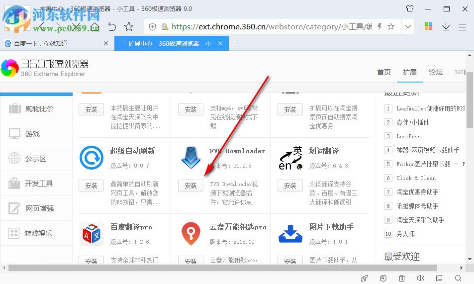Click the rocket accelerator icon in status bar
474x284 pixels.
pyautogui.click(x=365, y=278)
